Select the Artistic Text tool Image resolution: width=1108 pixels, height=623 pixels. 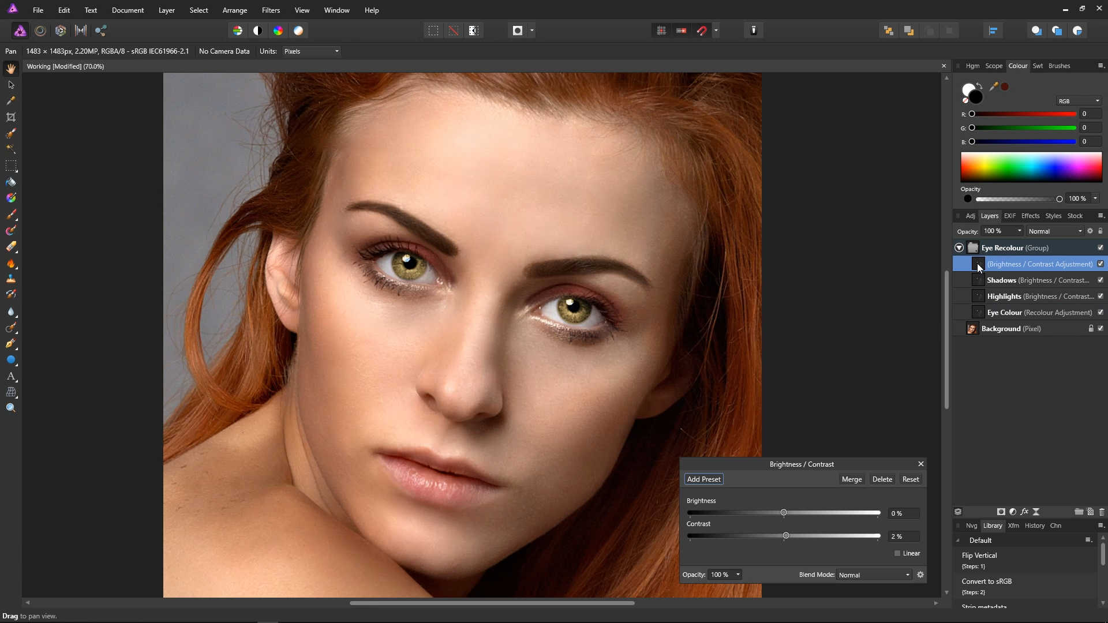(x=11, y=376)
